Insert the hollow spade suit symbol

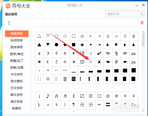(108, 36)
